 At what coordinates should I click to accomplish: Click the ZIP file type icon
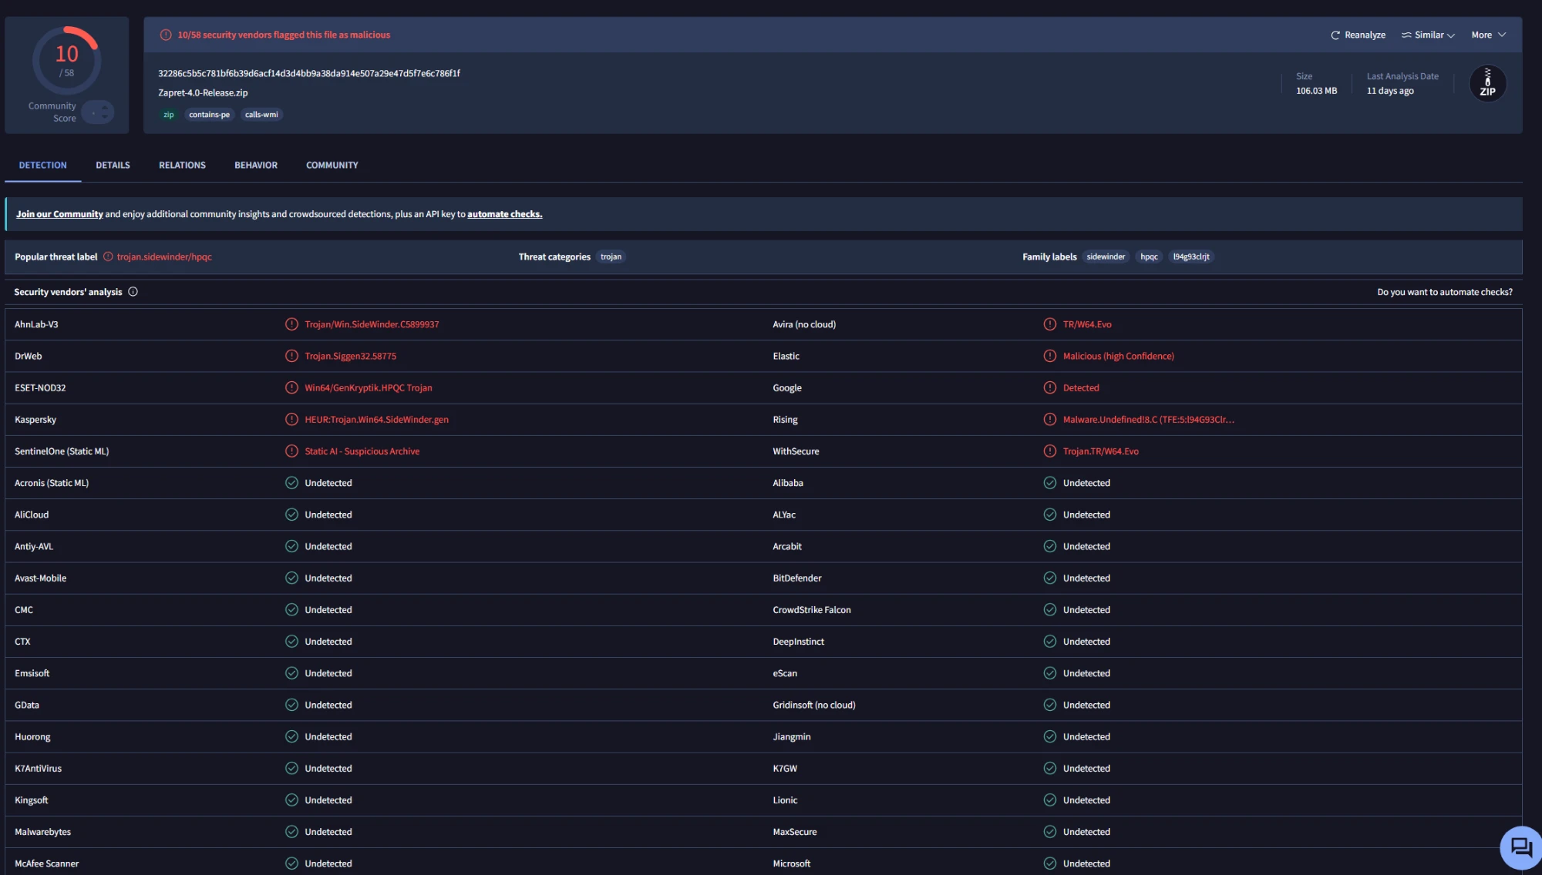pos(1487,83)
